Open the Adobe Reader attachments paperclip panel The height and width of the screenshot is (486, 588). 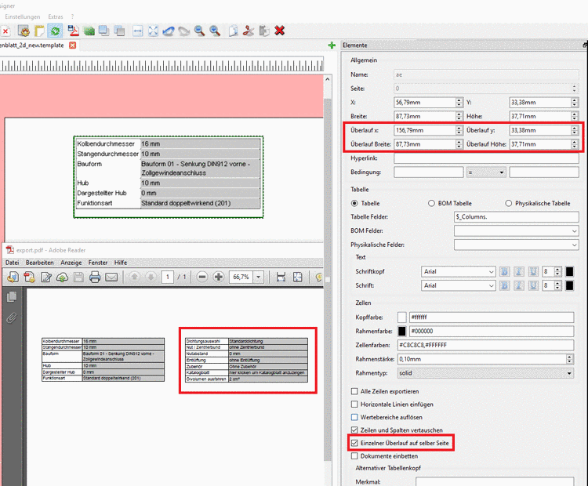click(x=12, y=318)
